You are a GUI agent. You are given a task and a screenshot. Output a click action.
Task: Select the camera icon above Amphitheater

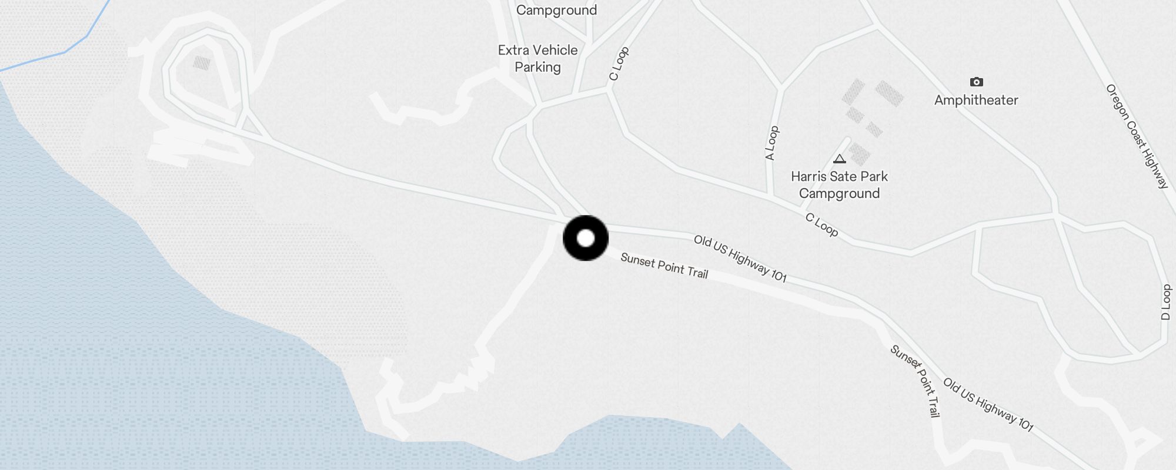coord(976,82)
